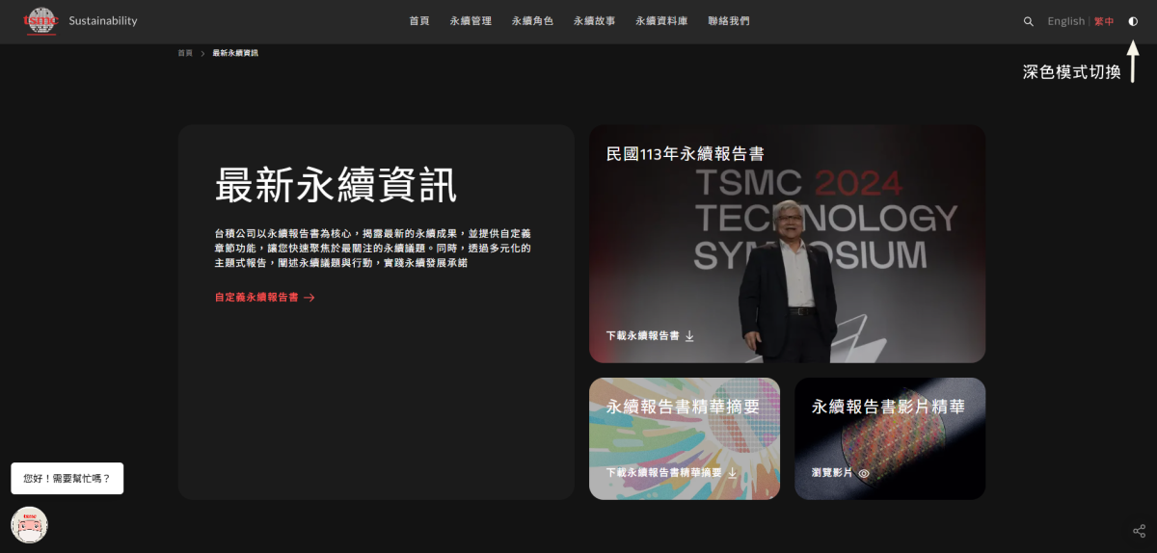The image size is (1157, 553).
Task: Select the 繁中 language option
Action: click(1104, 21)
